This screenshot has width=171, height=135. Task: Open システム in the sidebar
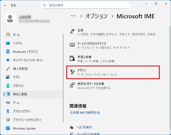click(33, 43)
